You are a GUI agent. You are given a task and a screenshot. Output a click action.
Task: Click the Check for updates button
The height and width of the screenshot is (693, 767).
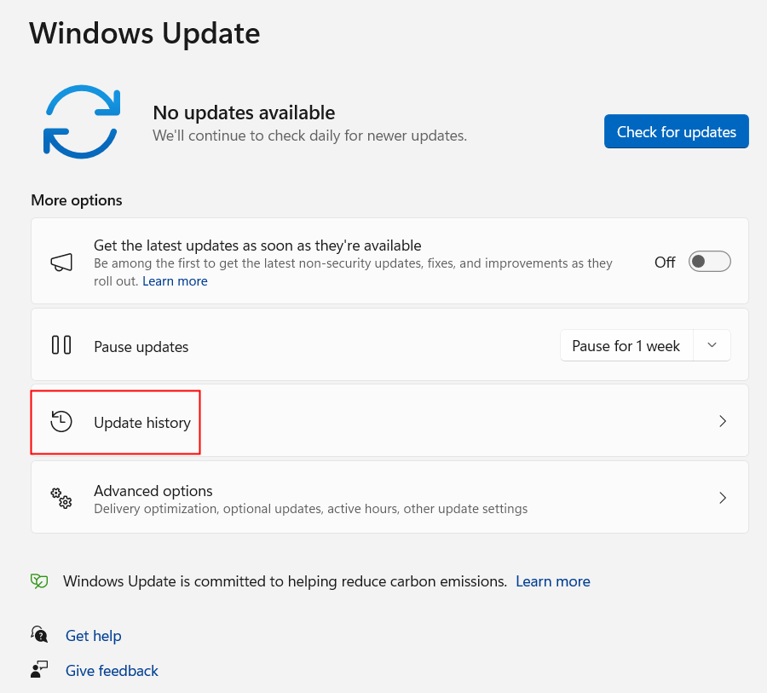[676, 131]
